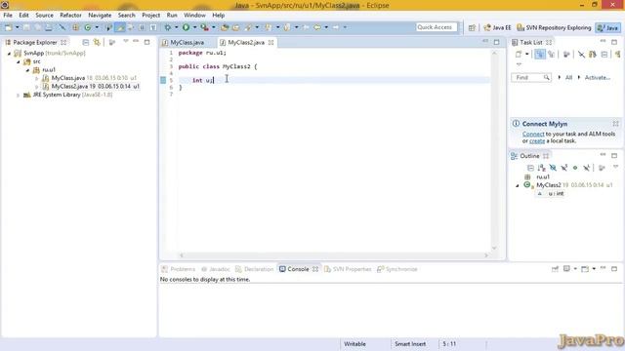Toggle Categorized presentation in Task List
This screenshot has height=351, width=625.
(x=540, y=55)
